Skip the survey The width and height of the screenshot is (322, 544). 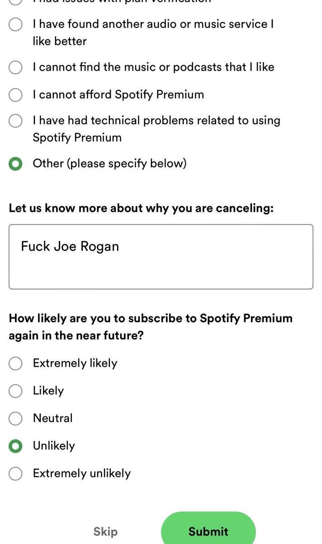click(x=105, y=531)
